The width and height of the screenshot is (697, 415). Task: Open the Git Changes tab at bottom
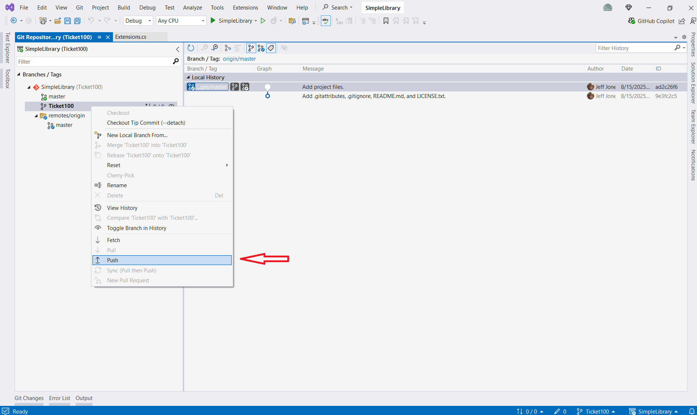click(29, 398)
